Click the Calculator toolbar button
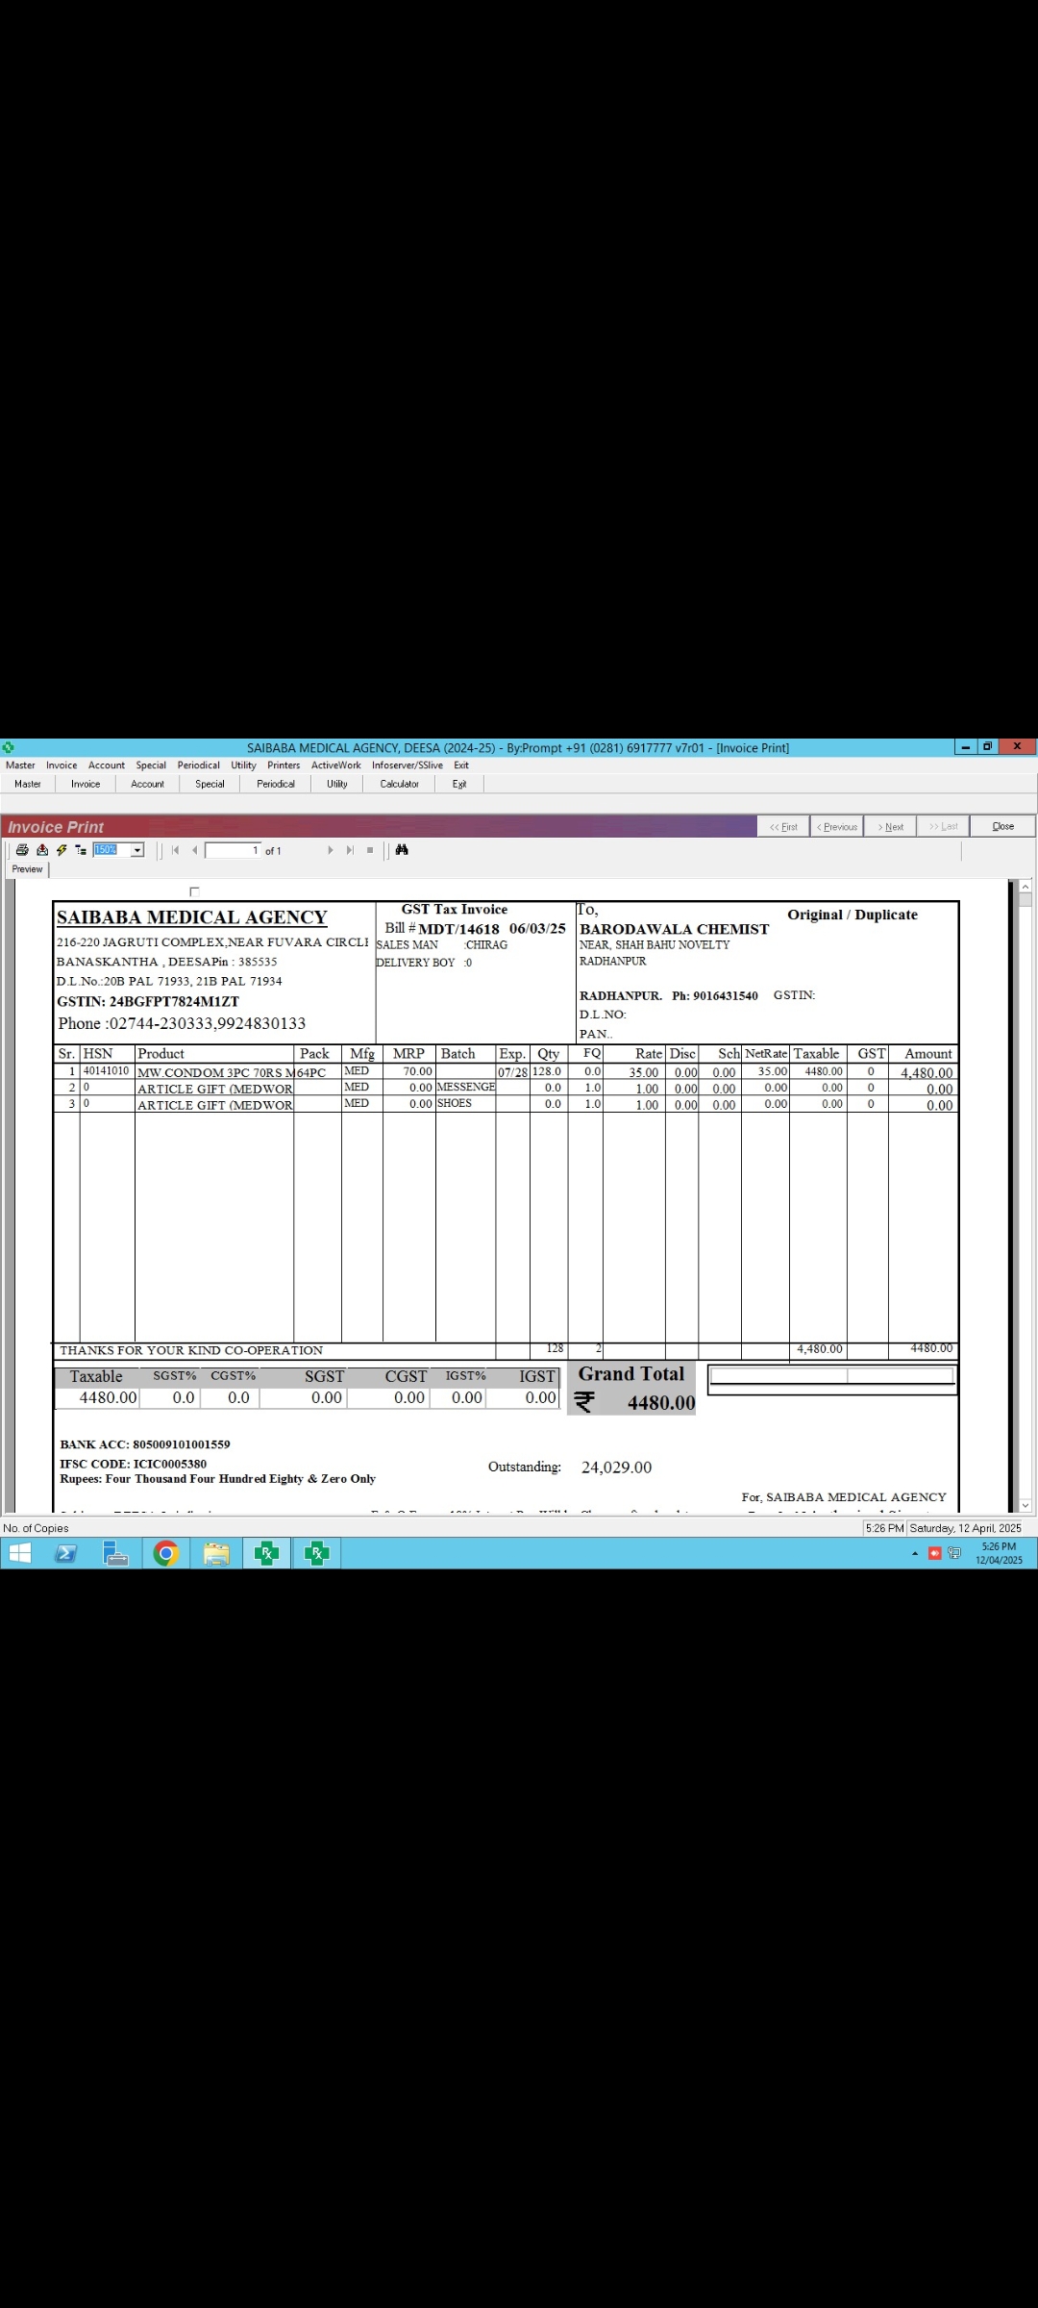 pos(399,784)
